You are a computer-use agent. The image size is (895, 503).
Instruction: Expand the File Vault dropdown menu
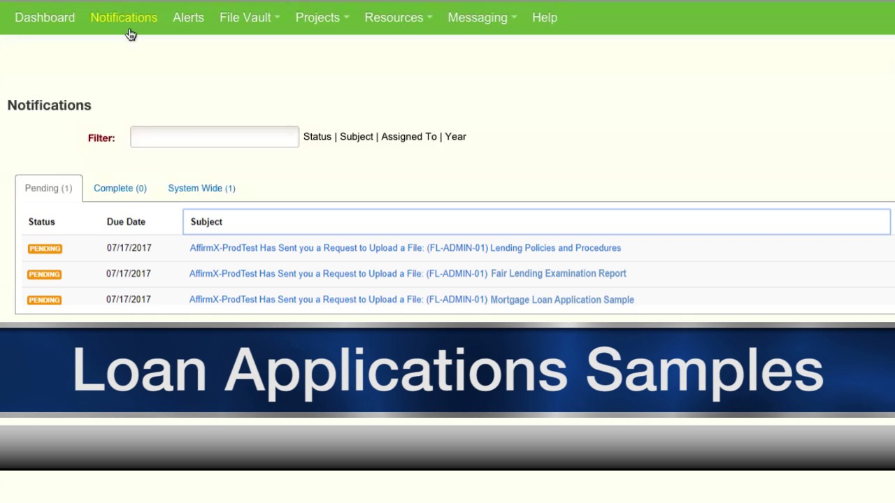pyautogui.click(x=249, y=17)
